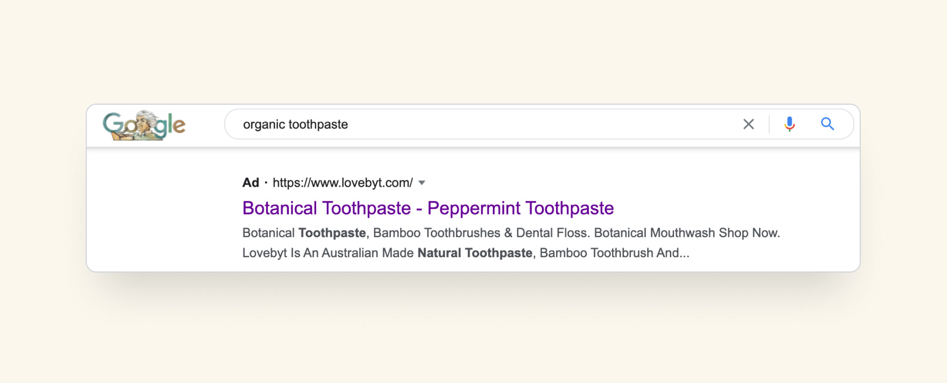This screenshot has height=383, width=947.
Task: Click the bold "Natural Toothpaste" text in the description
Action: click(475, 253)
